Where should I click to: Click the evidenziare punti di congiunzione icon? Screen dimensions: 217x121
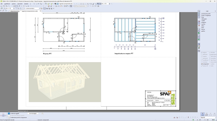click(8, 117)
